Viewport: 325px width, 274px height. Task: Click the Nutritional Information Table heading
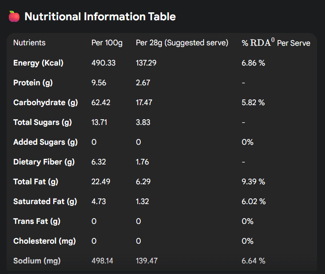pyautogui.click(x=100, y=17)
